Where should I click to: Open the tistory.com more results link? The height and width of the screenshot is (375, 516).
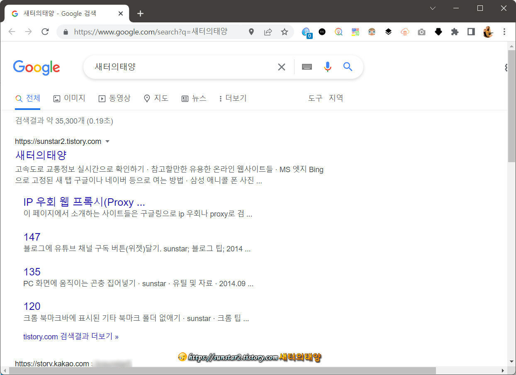click(x=71, y=336)
